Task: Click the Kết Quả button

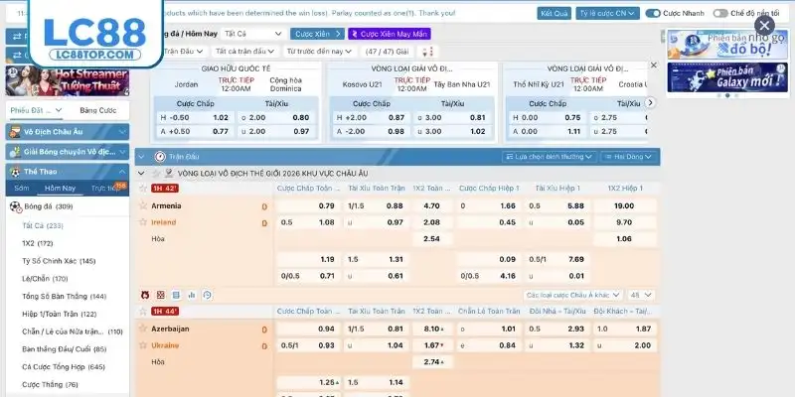Action: [554, 14]
